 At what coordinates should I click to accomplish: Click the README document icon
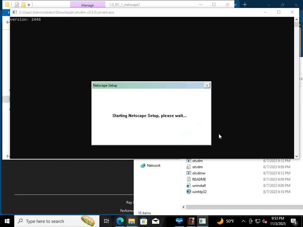pos(188,179)
